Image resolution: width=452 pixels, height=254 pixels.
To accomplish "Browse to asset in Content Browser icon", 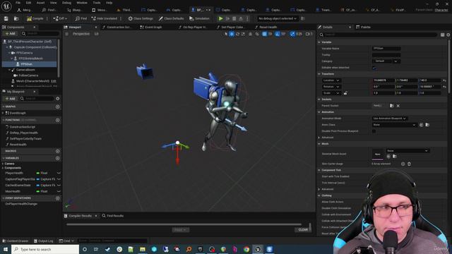I will [16, 18].
